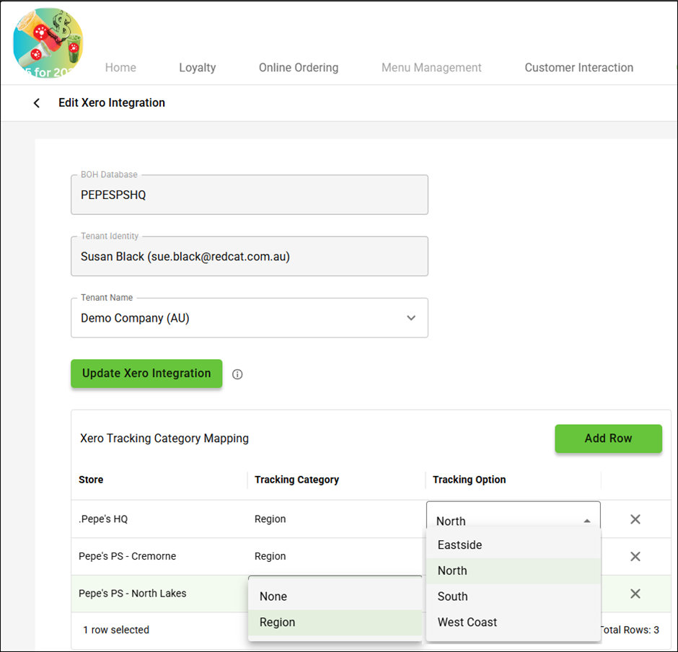Choose South in the tracking option list
678x652 pixels.
pyautogui.click(x=452, y=596)
